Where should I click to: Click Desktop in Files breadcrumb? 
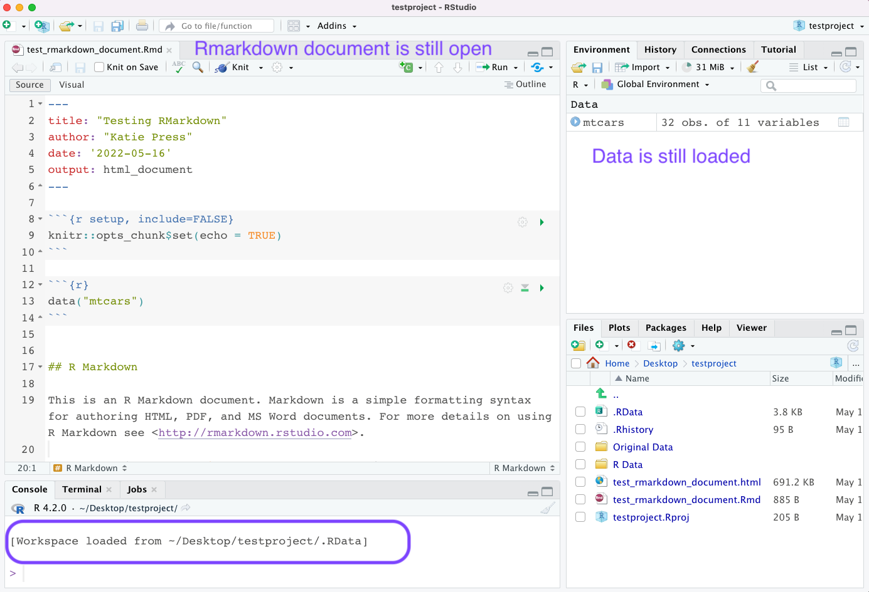click(660, 363)
